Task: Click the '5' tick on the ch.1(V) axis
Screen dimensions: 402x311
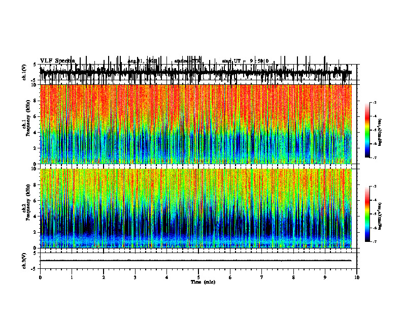Action: (x=35, y=65)
